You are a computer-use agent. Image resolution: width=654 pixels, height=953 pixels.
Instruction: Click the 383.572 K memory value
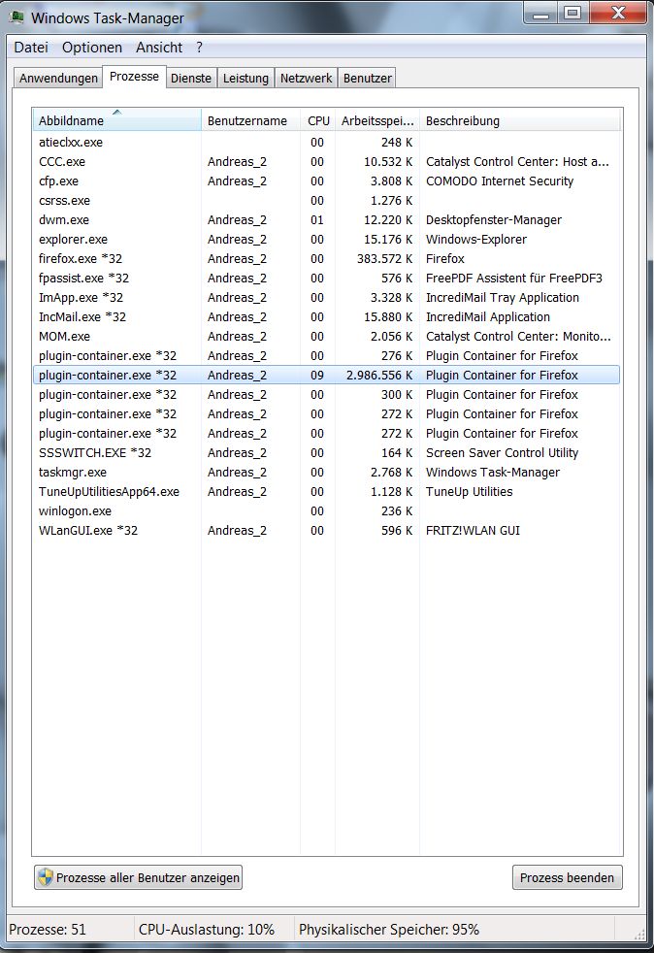tap(385, 259)
